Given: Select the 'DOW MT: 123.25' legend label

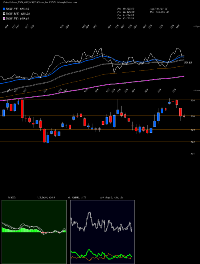Looking at the screenshot, I should [18, 14].
